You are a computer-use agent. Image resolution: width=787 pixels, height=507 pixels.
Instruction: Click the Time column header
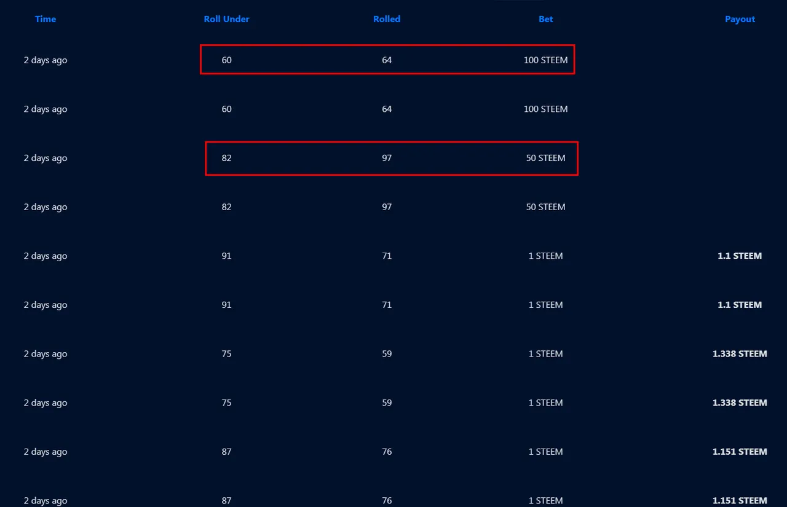[45, 19]
